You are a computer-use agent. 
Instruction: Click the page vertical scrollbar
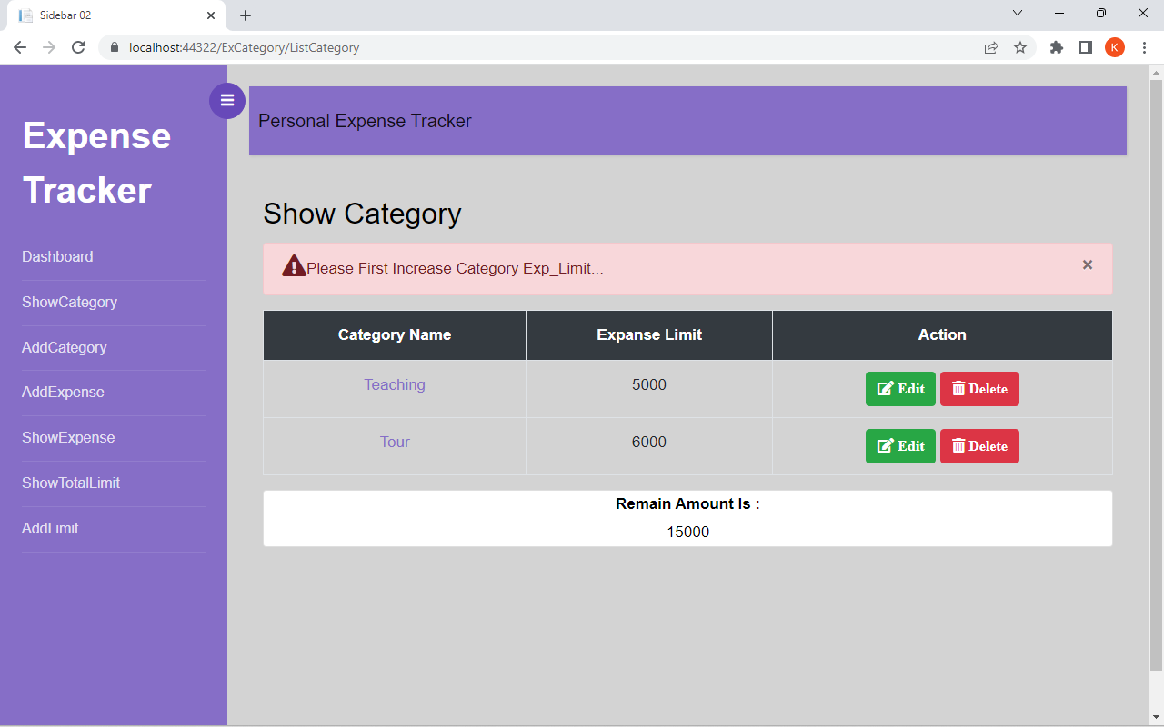coord(1156,374)
